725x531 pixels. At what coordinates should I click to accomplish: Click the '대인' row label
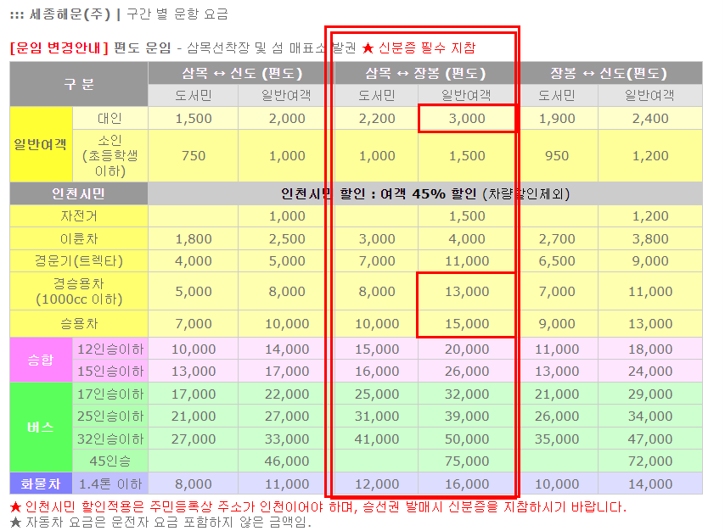pyautogui.click(x=110, y=118)
